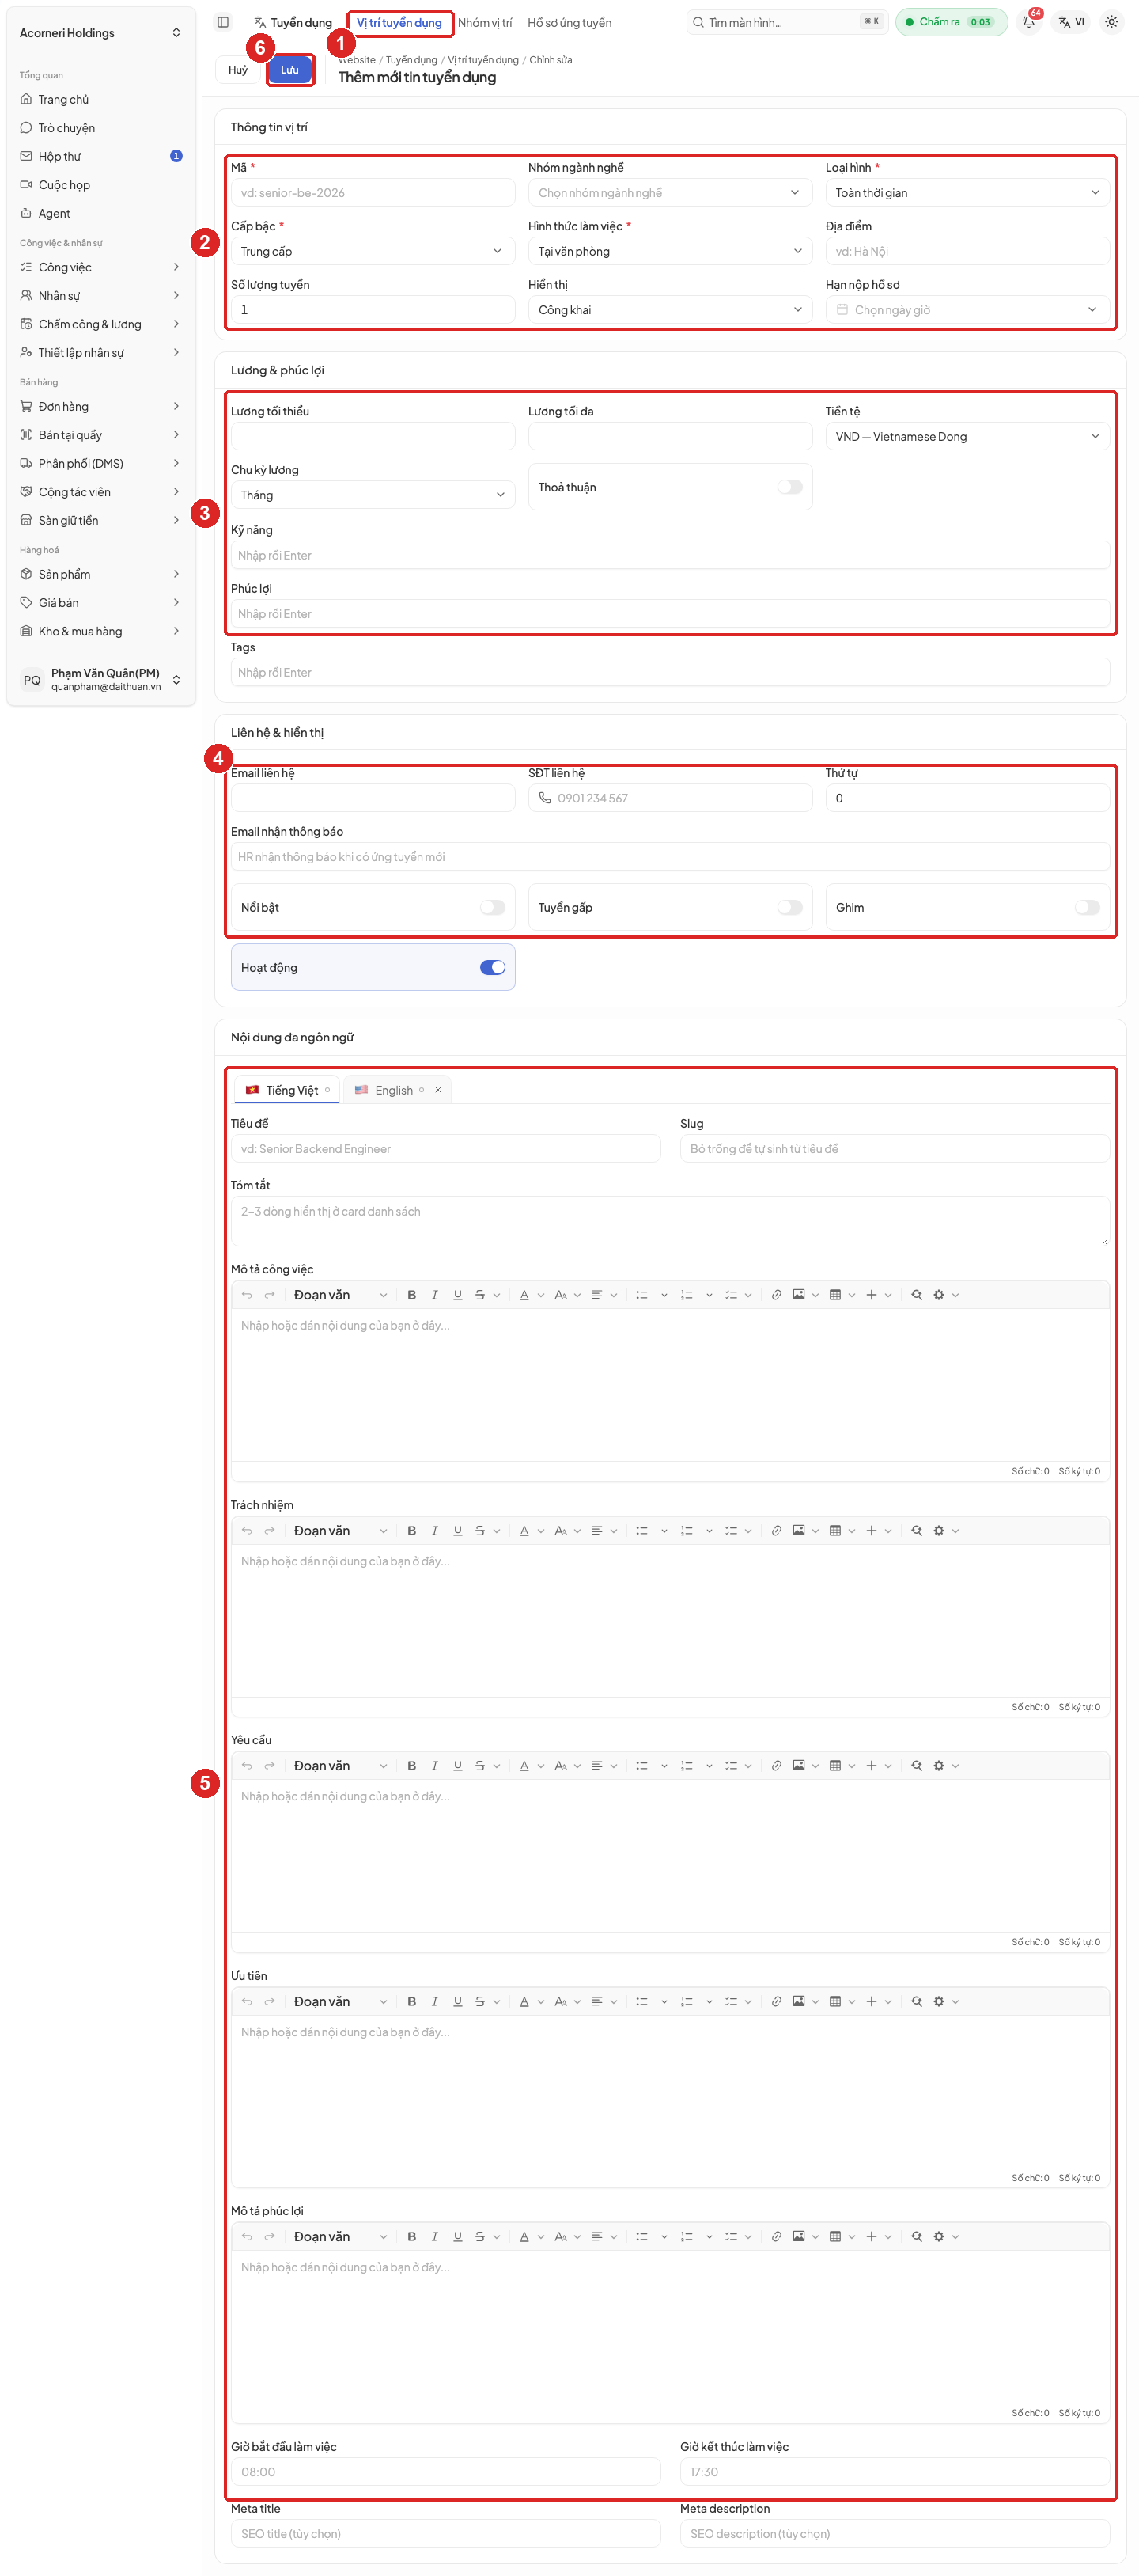The height and width of the screenshot is (2576, 1139).
Task: Close the English language tab
Action: [437, 1090]
